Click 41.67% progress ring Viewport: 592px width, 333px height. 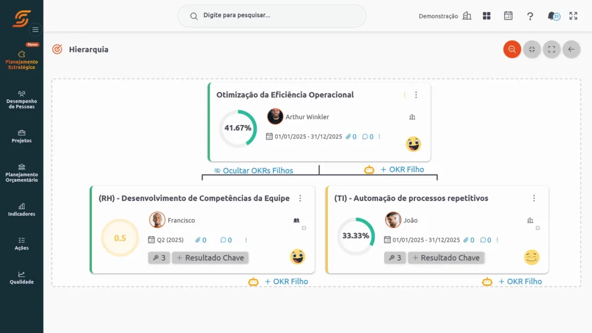(x=238, y=128)
